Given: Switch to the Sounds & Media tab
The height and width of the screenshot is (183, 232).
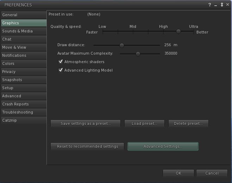Looking at the screenshot, I should point(23,31).
